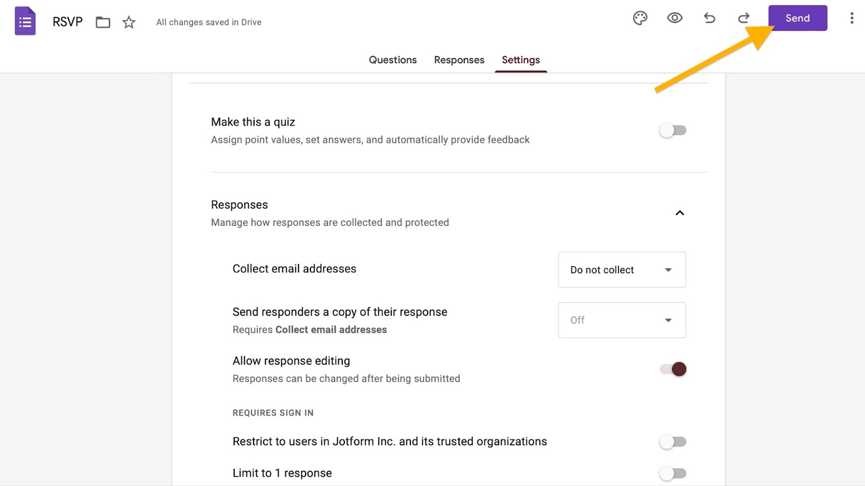This screenshot has height=486, width=865.
Task: Open the three-dot more options menu
Action: pos(851,18)
